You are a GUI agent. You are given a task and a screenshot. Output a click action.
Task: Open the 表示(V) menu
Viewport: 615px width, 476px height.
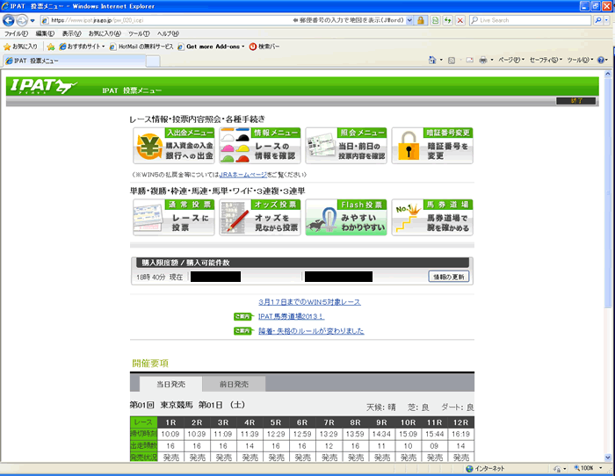[x=71, y=33]
